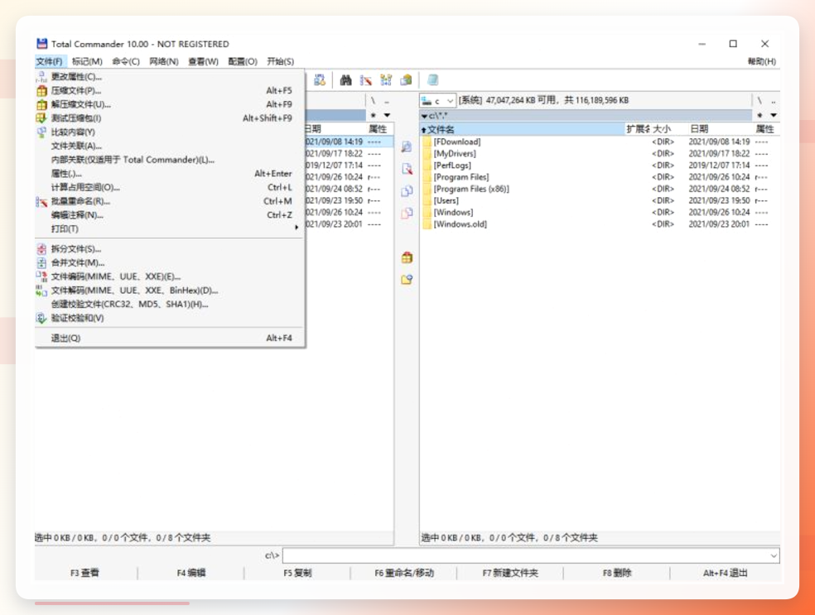
Task: Open left panel directory history down arrow
Action: 387,115
